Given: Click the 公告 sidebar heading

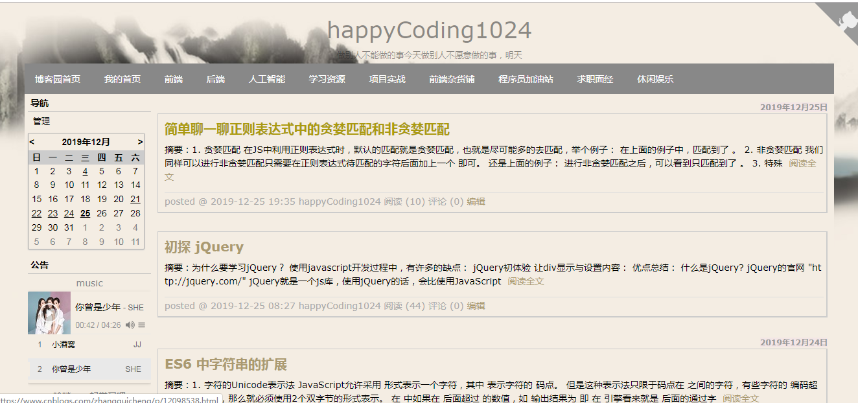Looking at the screenshot, I should tap(40, 265).
